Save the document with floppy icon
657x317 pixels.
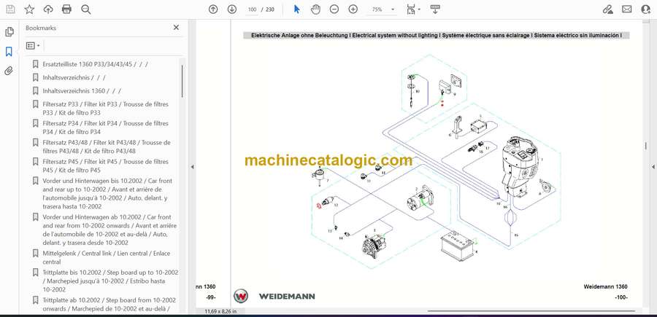pyautogui.click(x=10, y=9)
